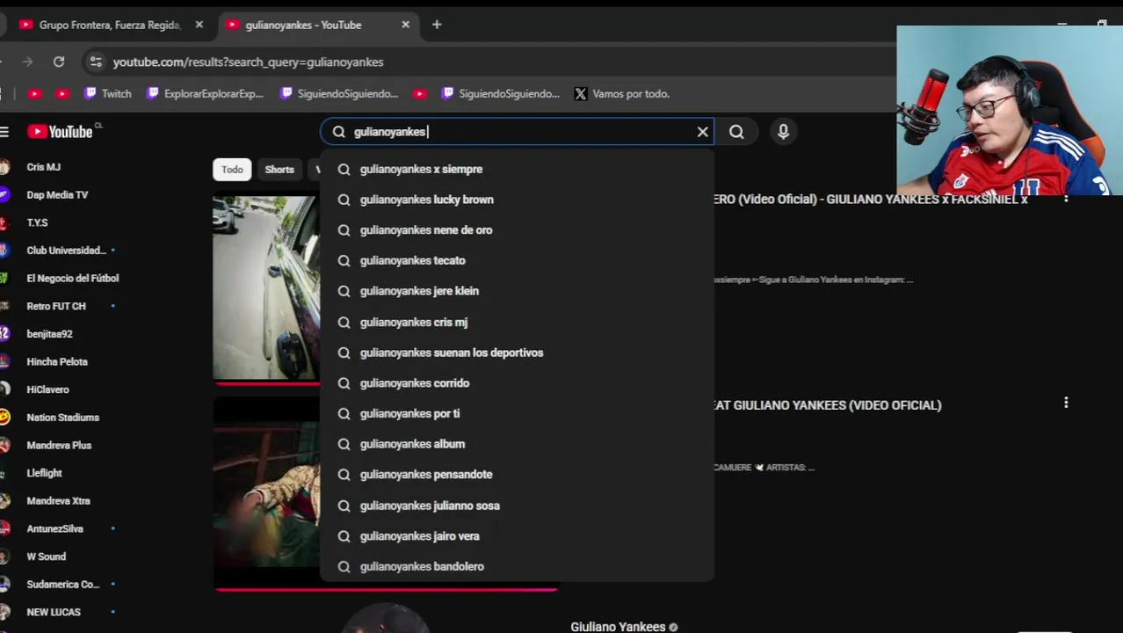Choose suggestion guilanoyankes pensandote
The height and width of the screenshot is (633, 1123).
coord(517,475)
